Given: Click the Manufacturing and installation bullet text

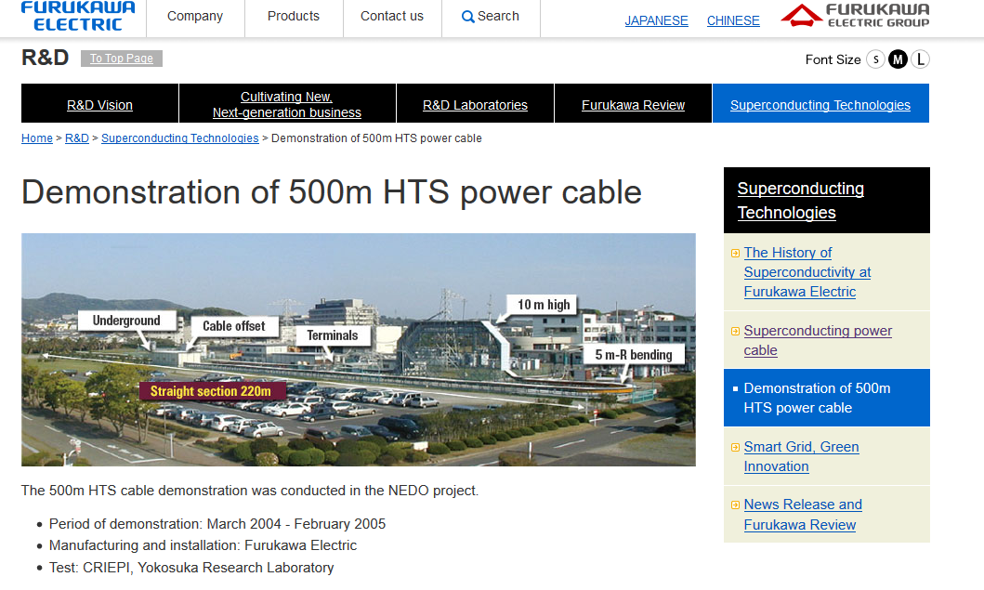Looking at the screenshot, I should click(203, 545).
